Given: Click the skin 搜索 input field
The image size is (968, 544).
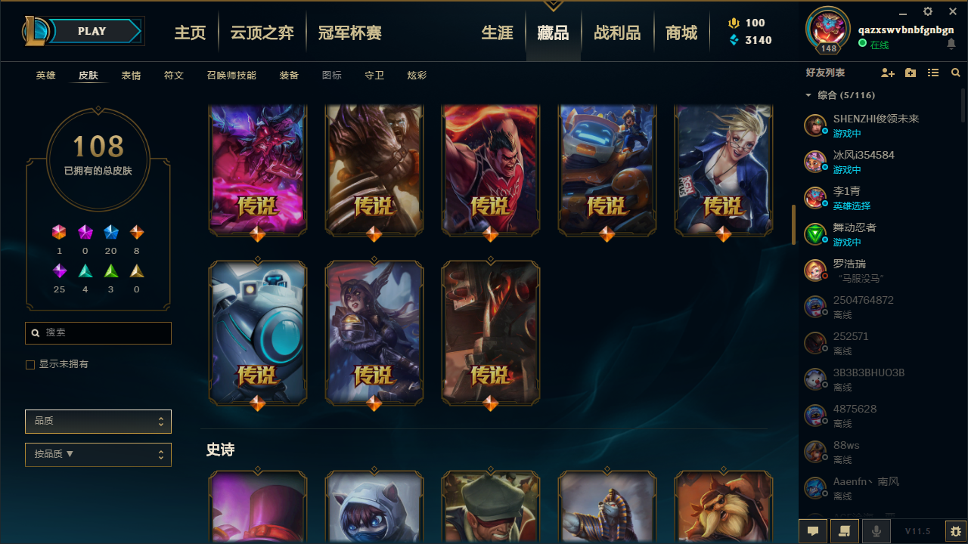Looking at the screenshot, I should (x=98, y=332).
